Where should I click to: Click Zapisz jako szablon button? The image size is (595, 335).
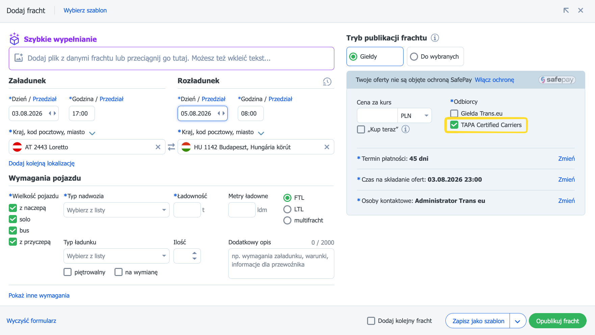[x=478, y=321]
